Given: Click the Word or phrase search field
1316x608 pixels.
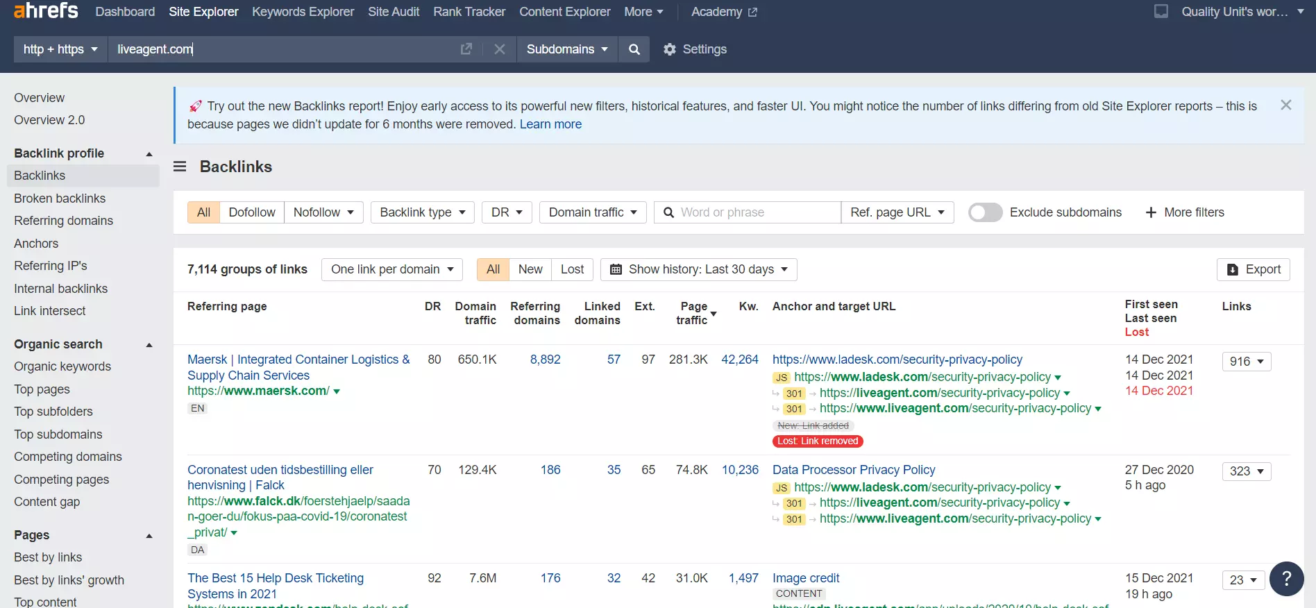Looking at the screenshot, I should click(757, 212).
